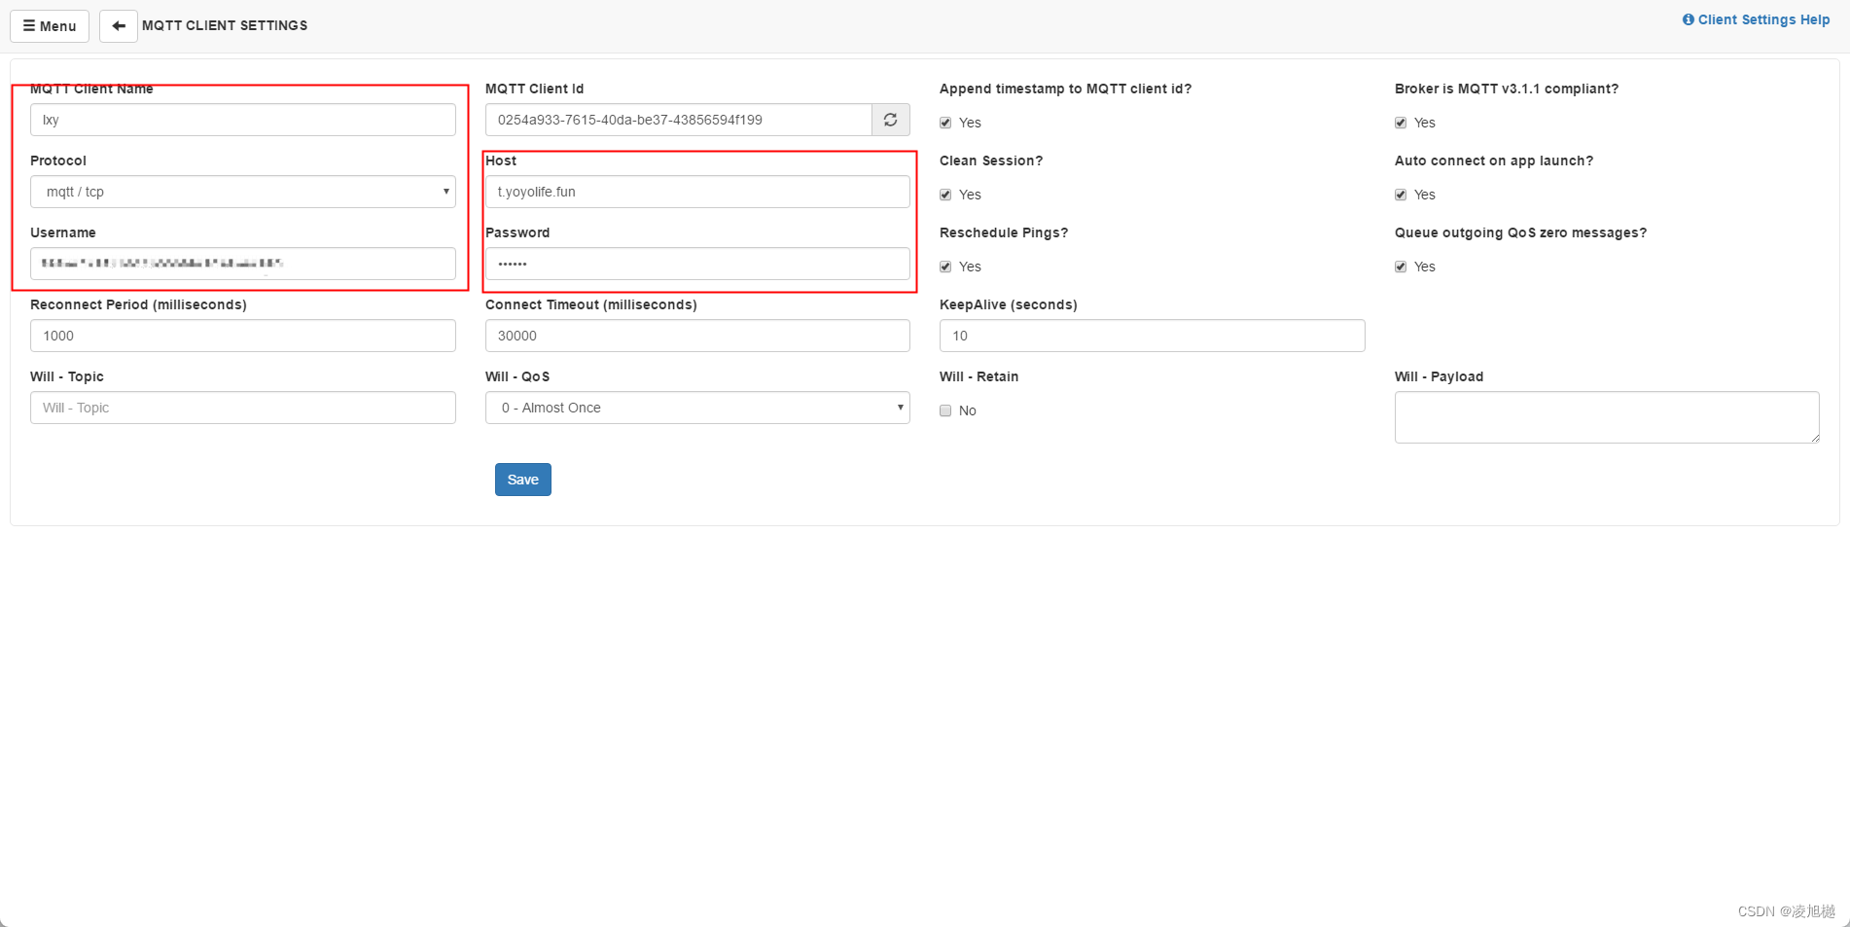Screen dimensions: 1850x927
Task: Open the Will - QoS selector showing 0 - Almost Once
Action: coord(696,408)
